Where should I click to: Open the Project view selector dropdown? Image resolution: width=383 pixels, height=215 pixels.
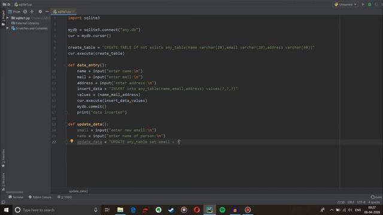(14, 11)
